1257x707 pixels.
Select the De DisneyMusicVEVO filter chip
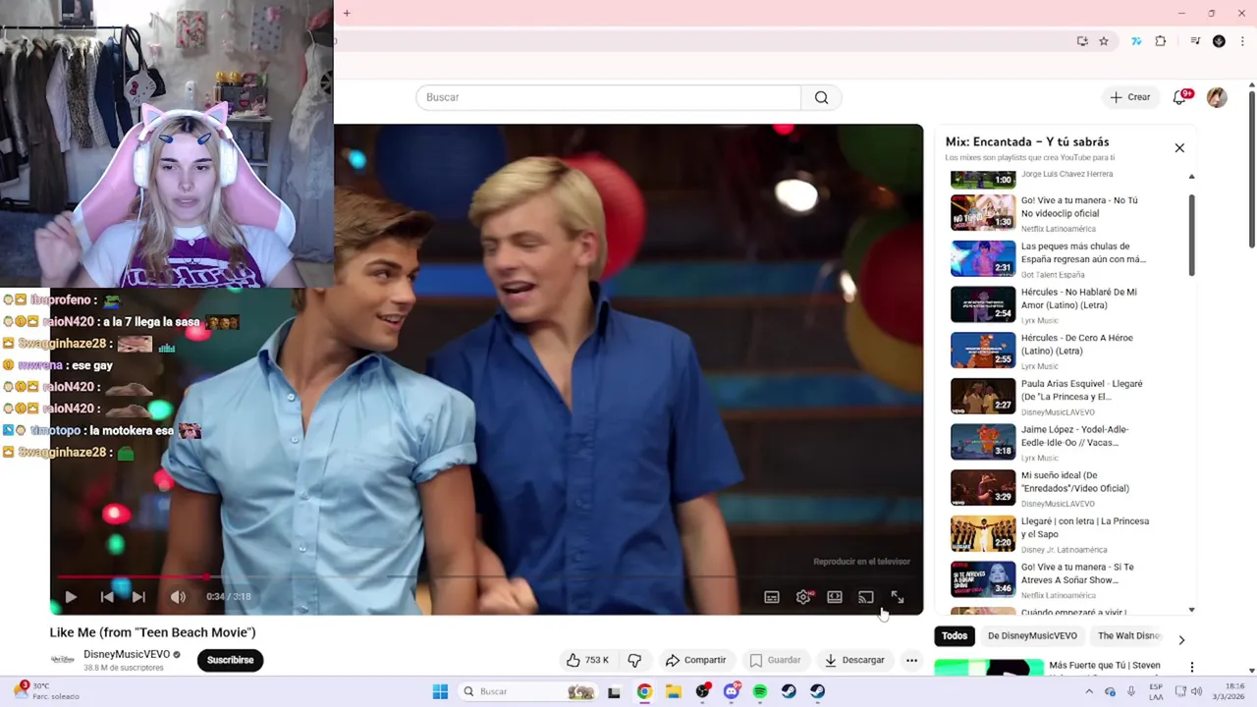click(x=1032, y=636)
